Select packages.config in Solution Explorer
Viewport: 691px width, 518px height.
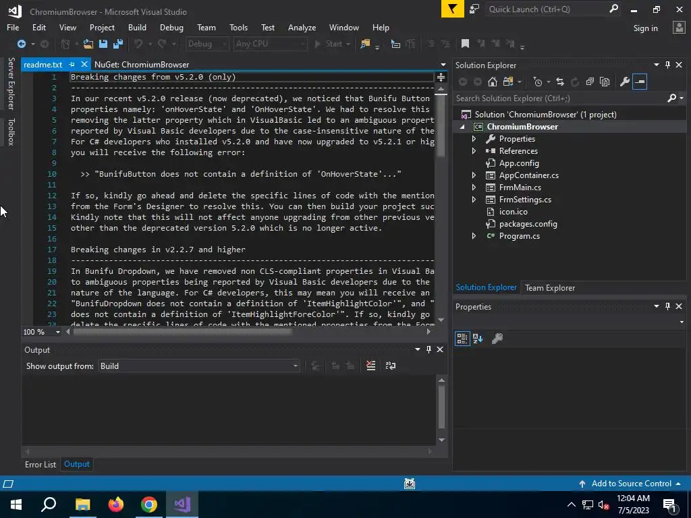tap(528, 224)
